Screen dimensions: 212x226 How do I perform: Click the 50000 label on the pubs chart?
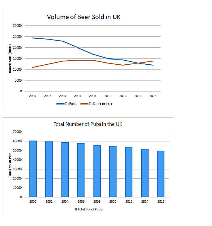click(17, 150)
